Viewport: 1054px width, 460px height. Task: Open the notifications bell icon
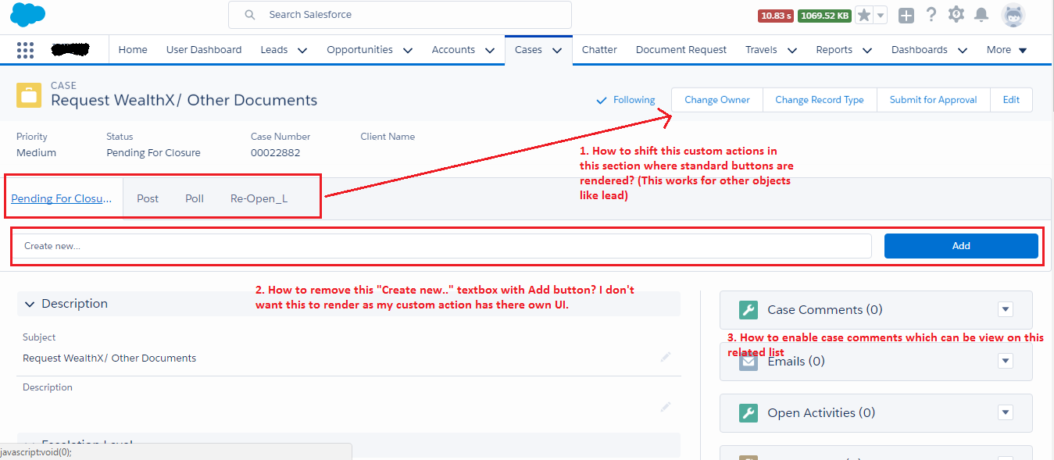(981, 15)
